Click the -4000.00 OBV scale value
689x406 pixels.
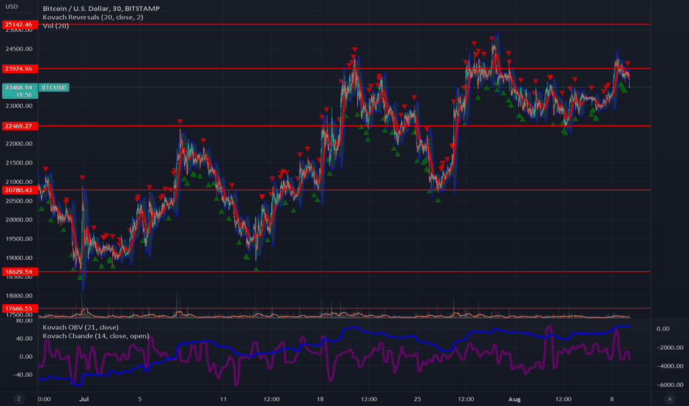(670, 366)
